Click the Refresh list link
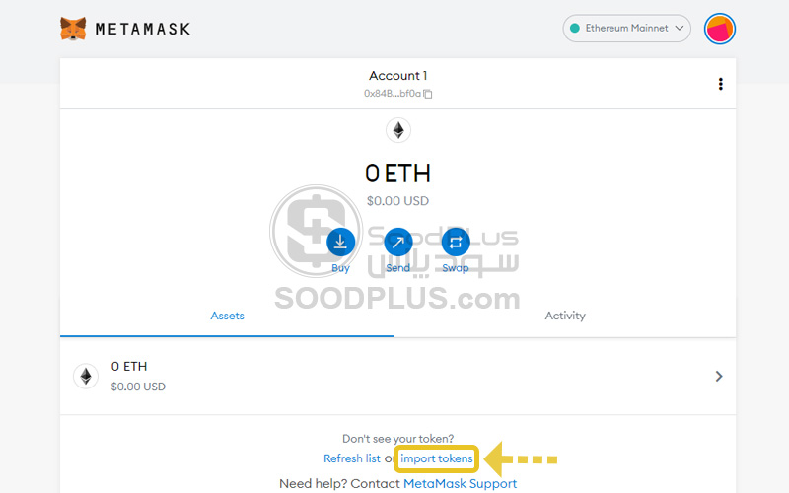Image resolution: width=789 pixels, height=493 pixels. 352,458
